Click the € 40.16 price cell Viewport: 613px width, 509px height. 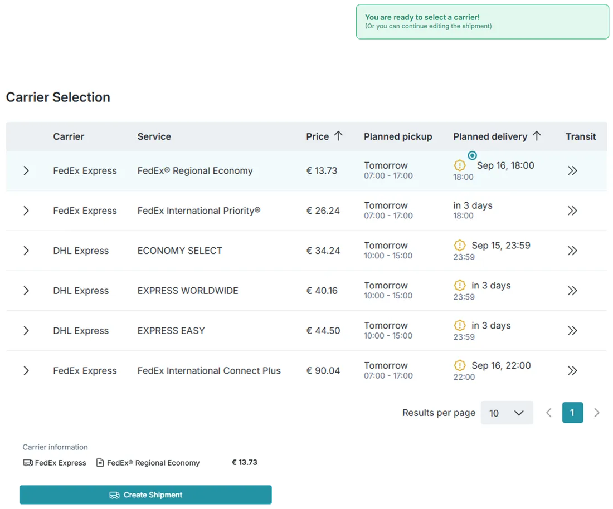click(322, 291)
